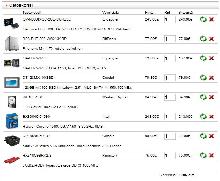Click the BitFenix white case image
Image resolution: width=220 pixels, height=181 pixels.
[x=10, y=43]
